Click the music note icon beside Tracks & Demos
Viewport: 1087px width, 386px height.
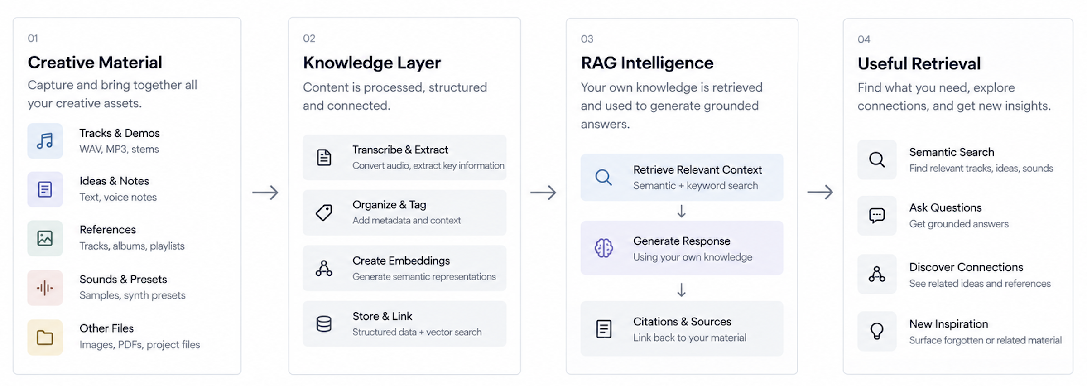[45, 141]
